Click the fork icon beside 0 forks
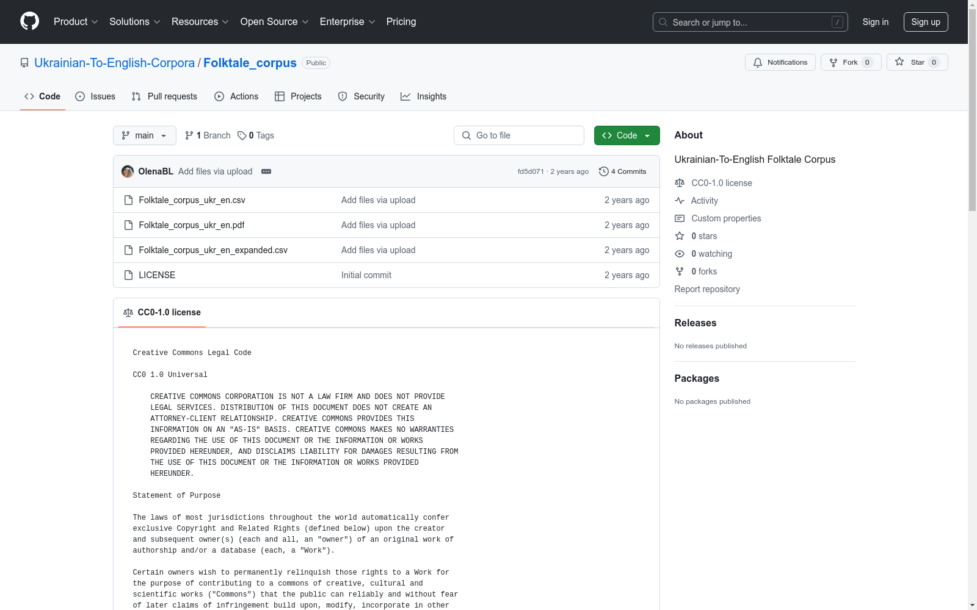 point(680,271)
